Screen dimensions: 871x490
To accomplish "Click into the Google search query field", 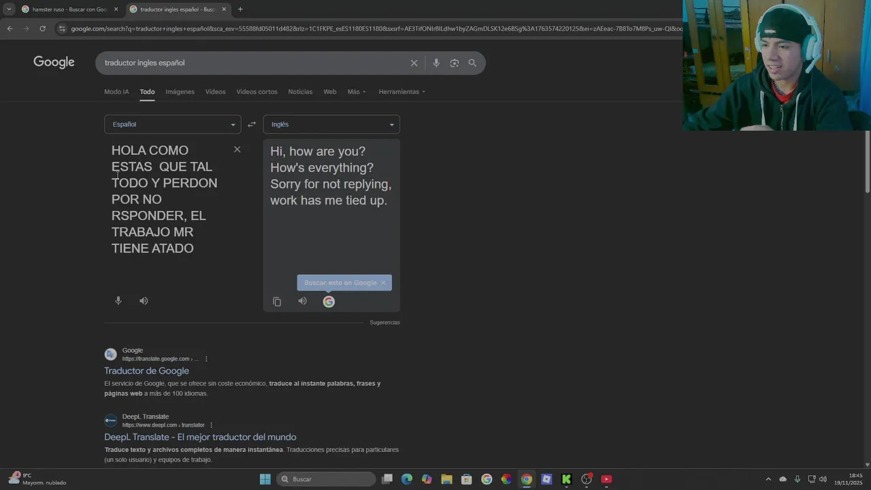I will 252,63.
